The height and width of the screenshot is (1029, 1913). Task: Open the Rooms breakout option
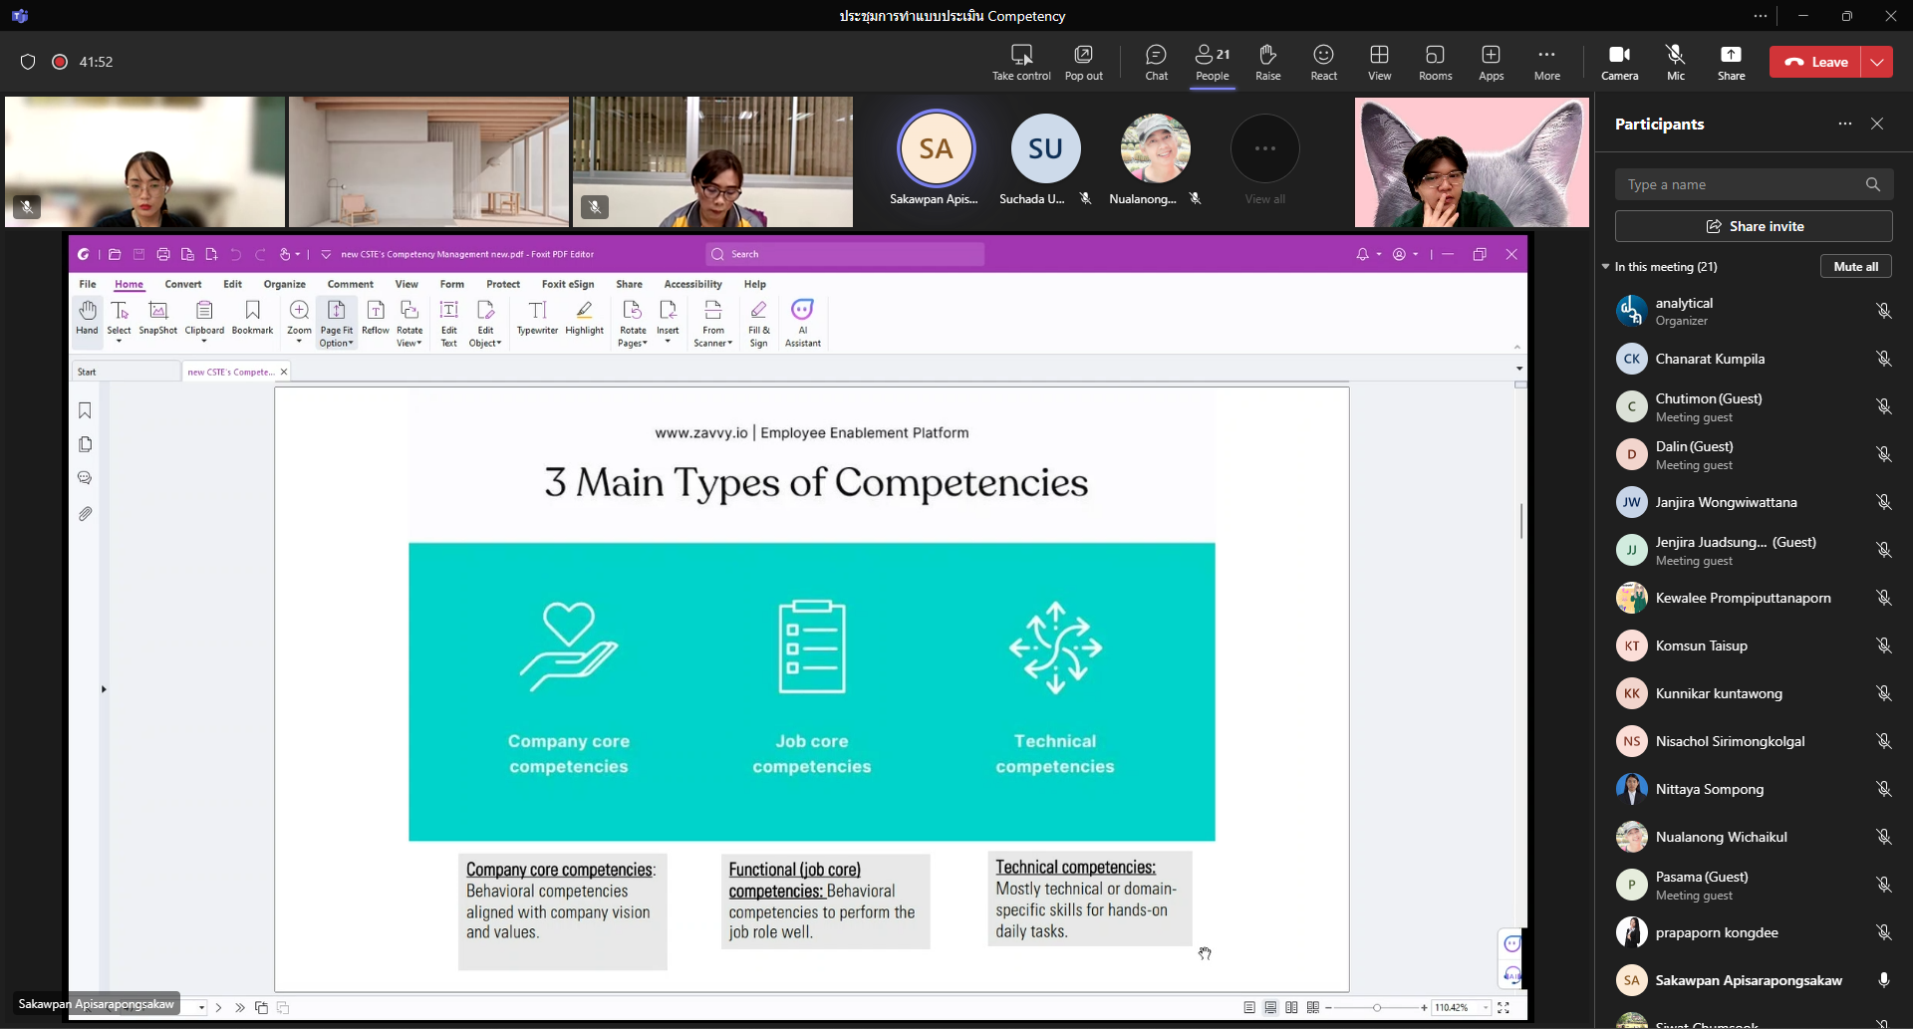point(1435,62)
